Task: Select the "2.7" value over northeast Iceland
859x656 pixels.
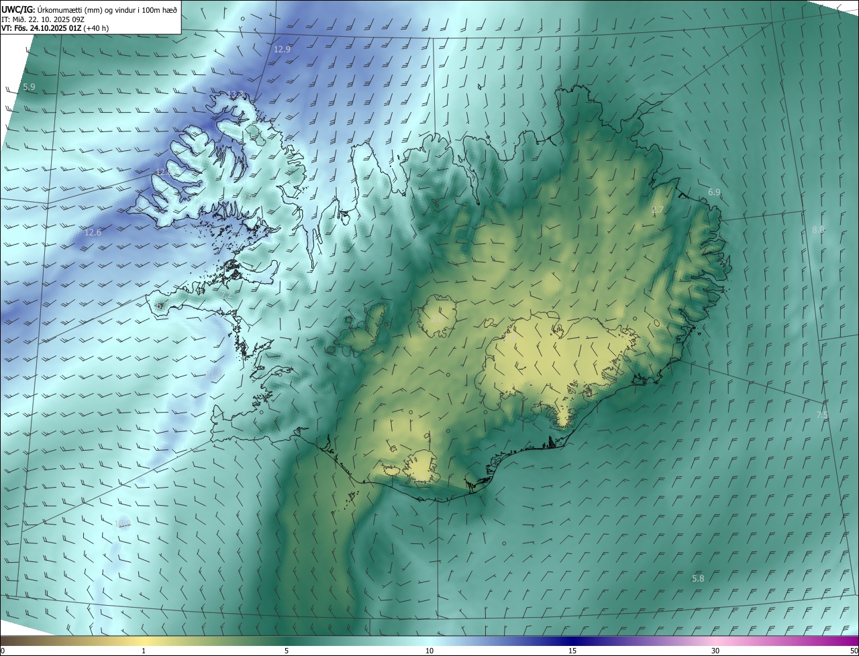Action: (658, 210)
